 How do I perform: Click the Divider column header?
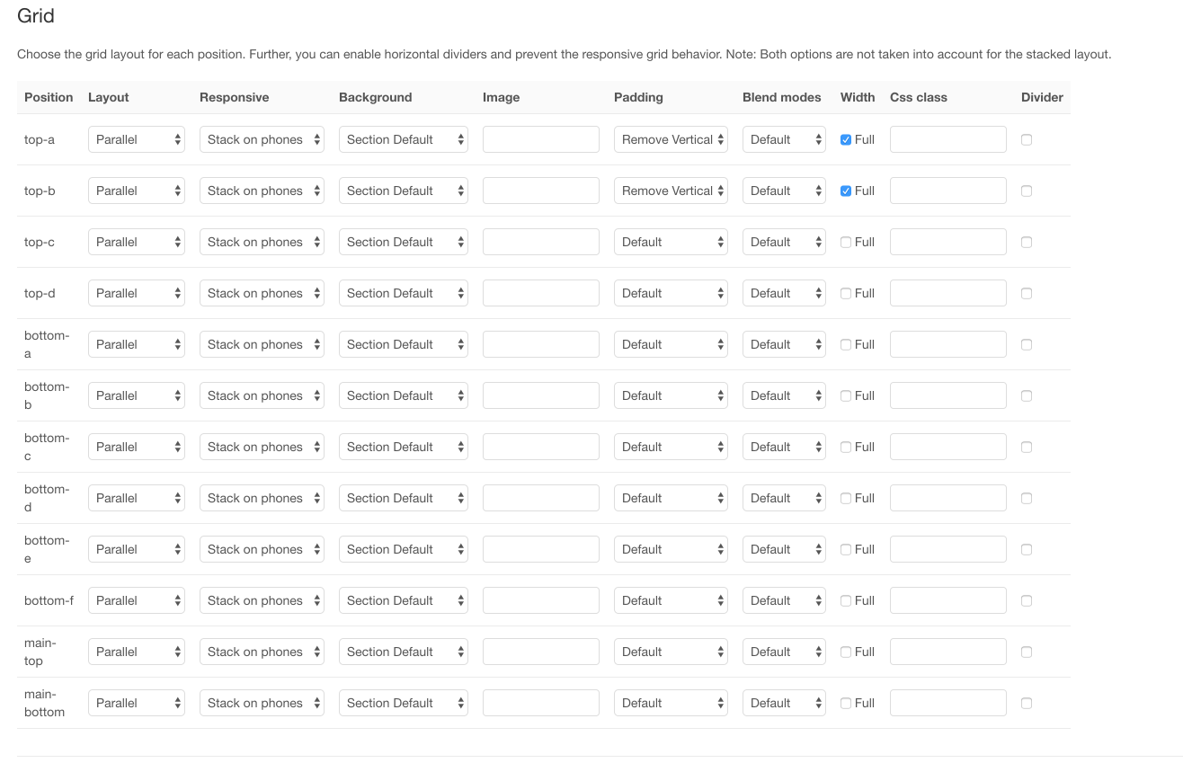tap(1042, 97)
